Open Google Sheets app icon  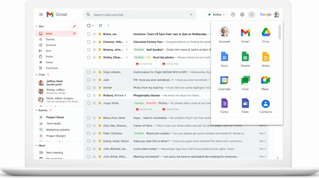[245, 57]
